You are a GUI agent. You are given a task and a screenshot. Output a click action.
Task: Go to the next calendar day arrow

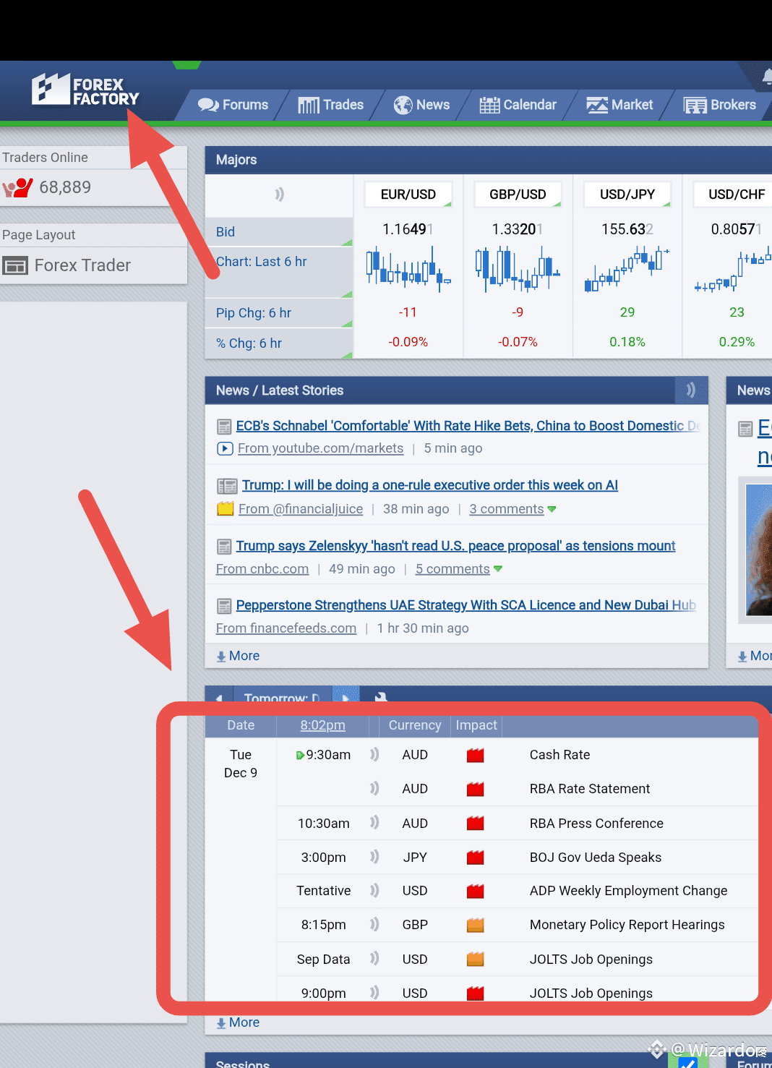pyautogui.click(x=346, y=698)
